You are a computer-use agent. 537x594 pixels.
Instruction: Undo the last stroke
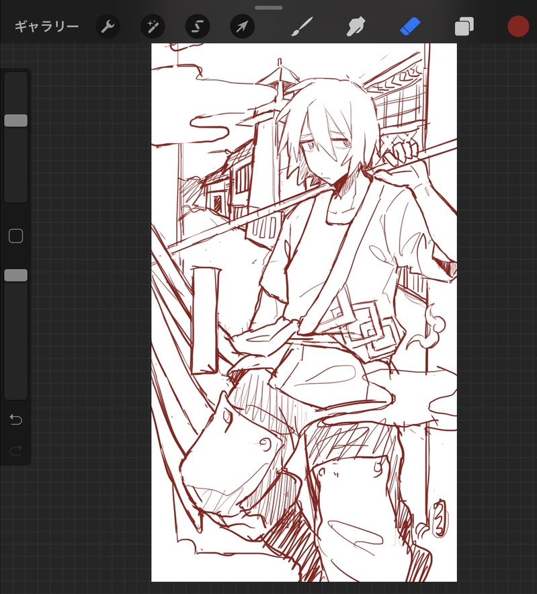(x=16, y=419)
